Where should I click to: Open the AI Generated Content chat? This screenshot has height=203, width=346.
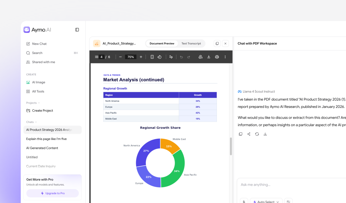tap(42, 148)
